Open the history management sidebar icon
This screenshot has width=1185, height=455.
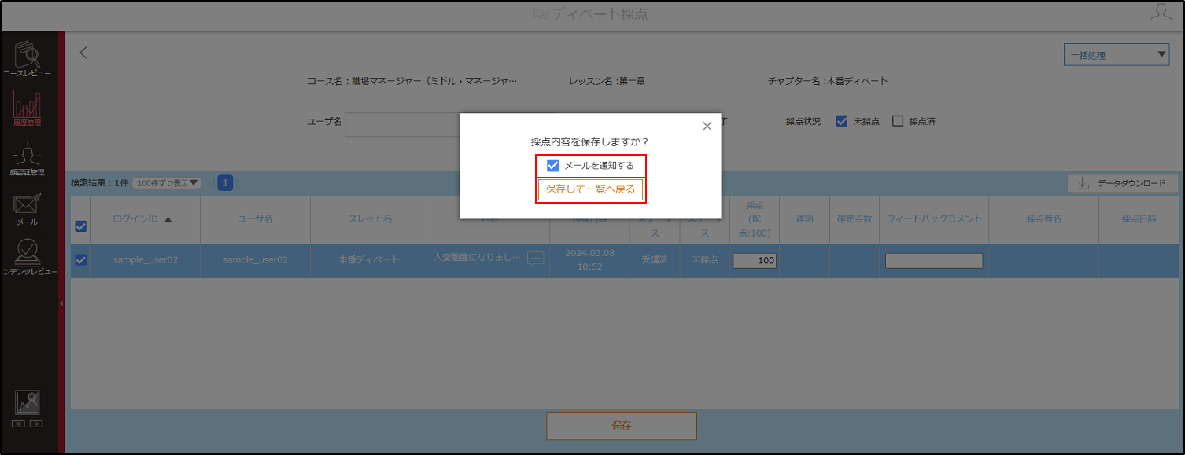pyautogui.click(x=27, y=108)
